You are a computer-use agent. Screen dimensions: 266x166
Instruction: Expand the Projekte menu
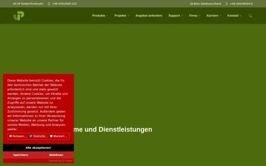(122, 15)
